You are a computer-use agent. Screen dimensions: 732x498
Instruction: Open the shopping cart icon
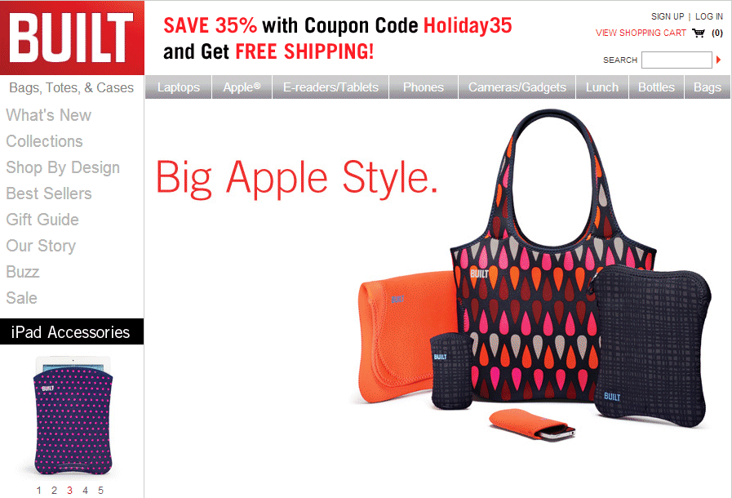[x=699, y=33]
